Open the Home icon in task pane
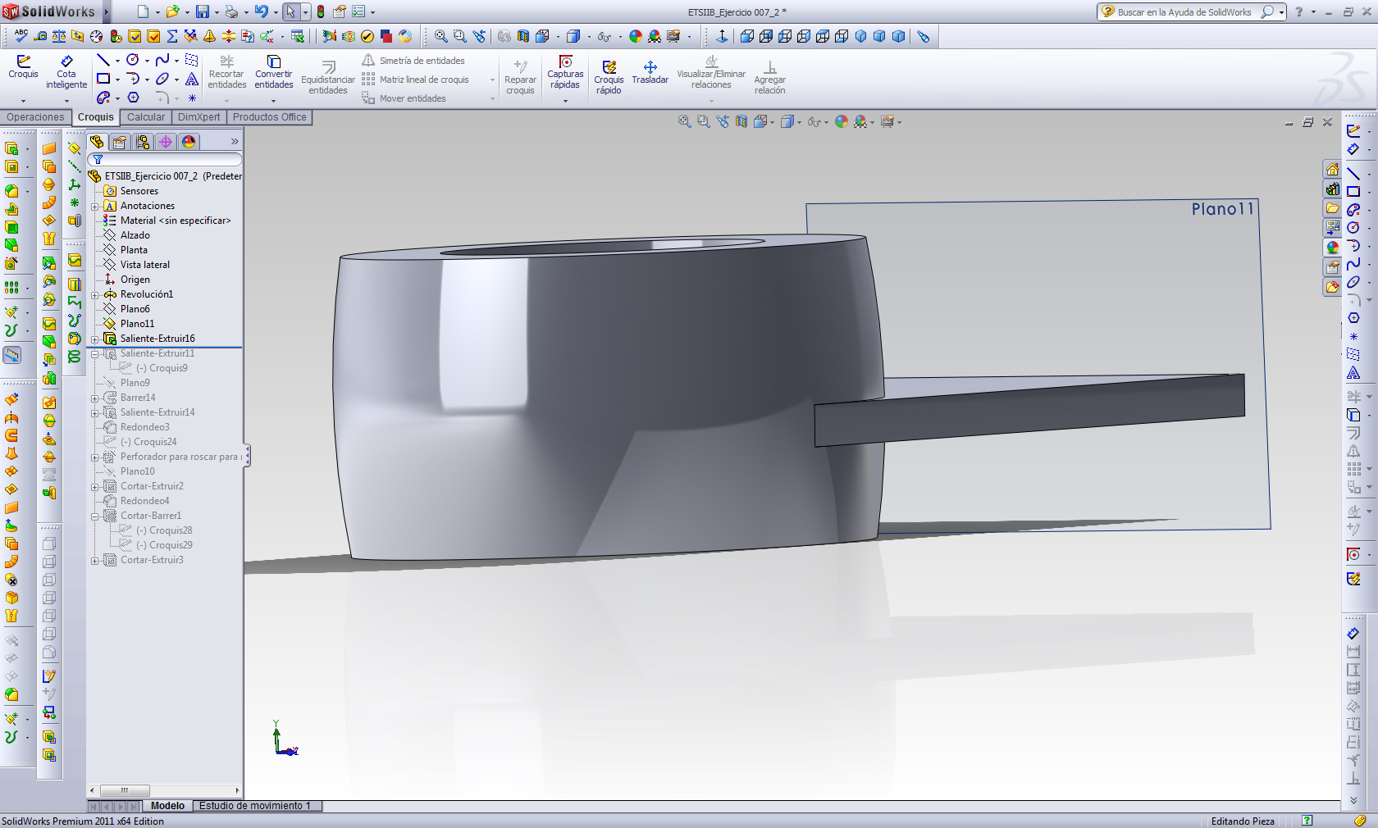The height and width of the screenshot is (828, 1378). pyautogui.click(x=1332, y=170)
